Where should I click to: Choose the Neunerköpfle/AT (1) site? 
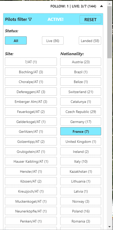(31, 211)
